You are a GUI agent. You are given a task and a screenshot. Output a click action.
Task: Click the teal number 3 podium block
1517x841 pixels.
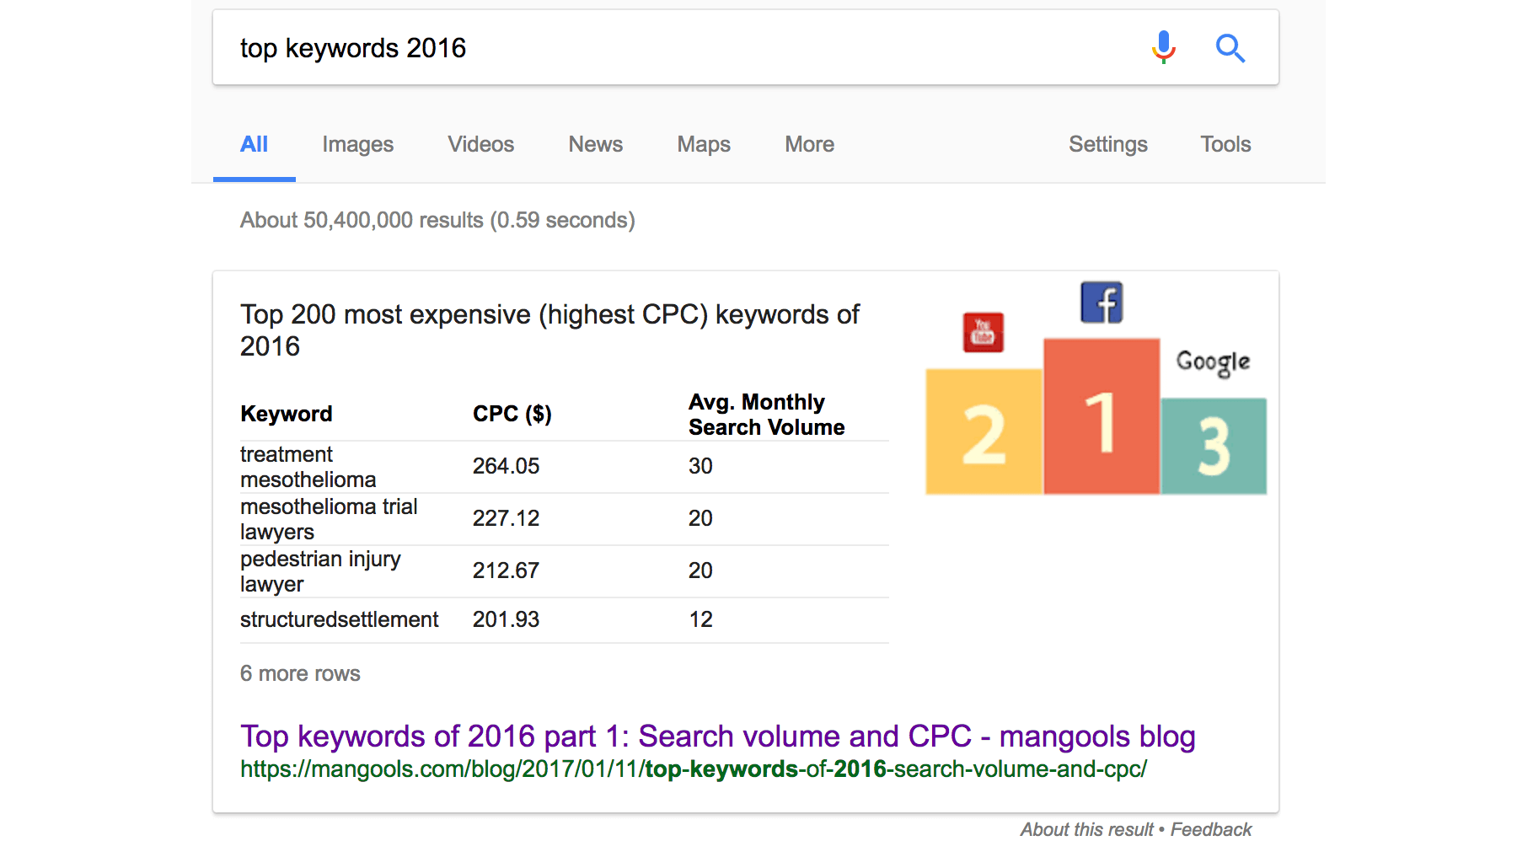(1214, 447)
